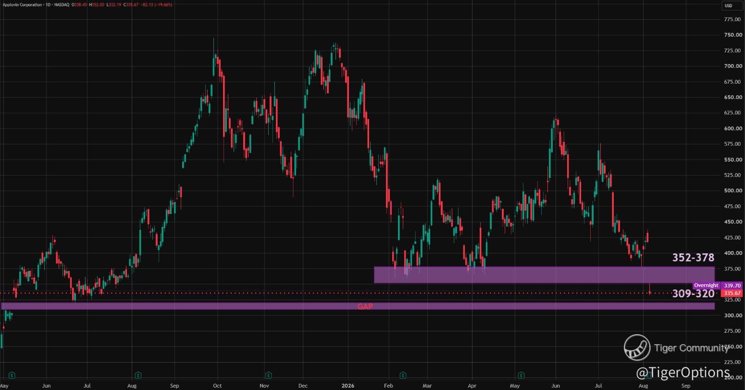Click the high value H352.00
Viewport: 745px width, 390px height.
coord(97,5)
